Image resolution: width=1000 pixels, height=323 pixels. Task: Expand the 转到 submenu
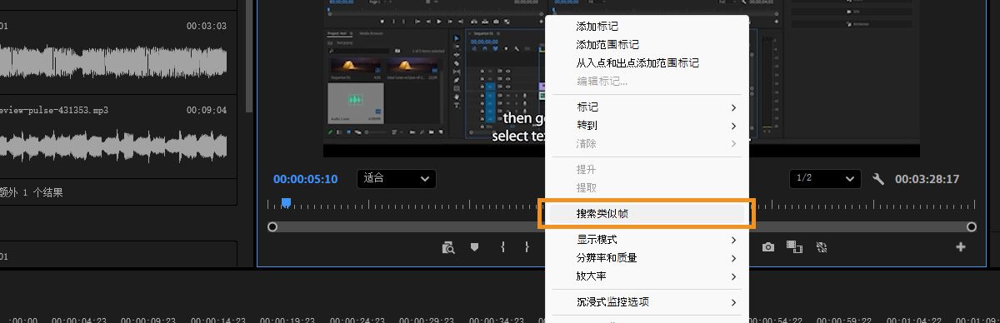pos(647,126)
